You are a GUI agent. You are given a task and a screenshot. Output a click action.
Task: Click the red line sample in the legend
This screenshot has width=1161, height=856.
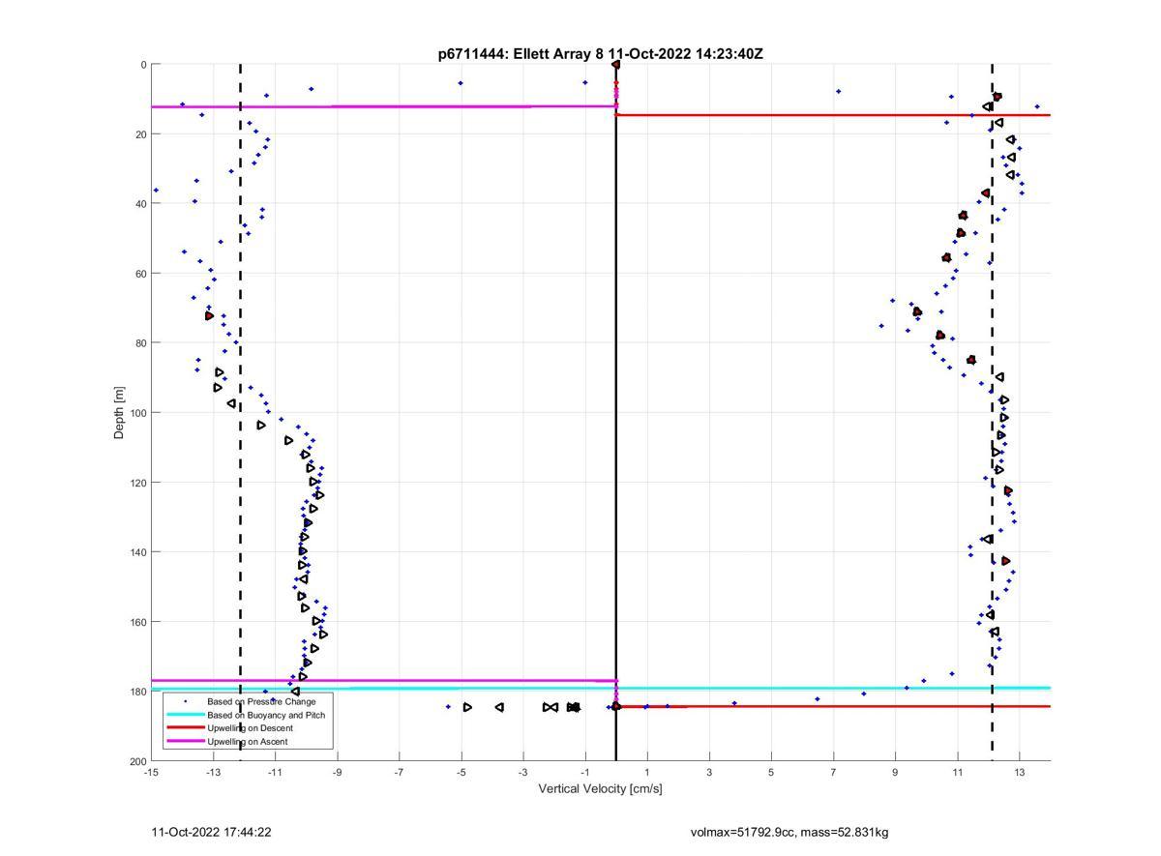185,728
